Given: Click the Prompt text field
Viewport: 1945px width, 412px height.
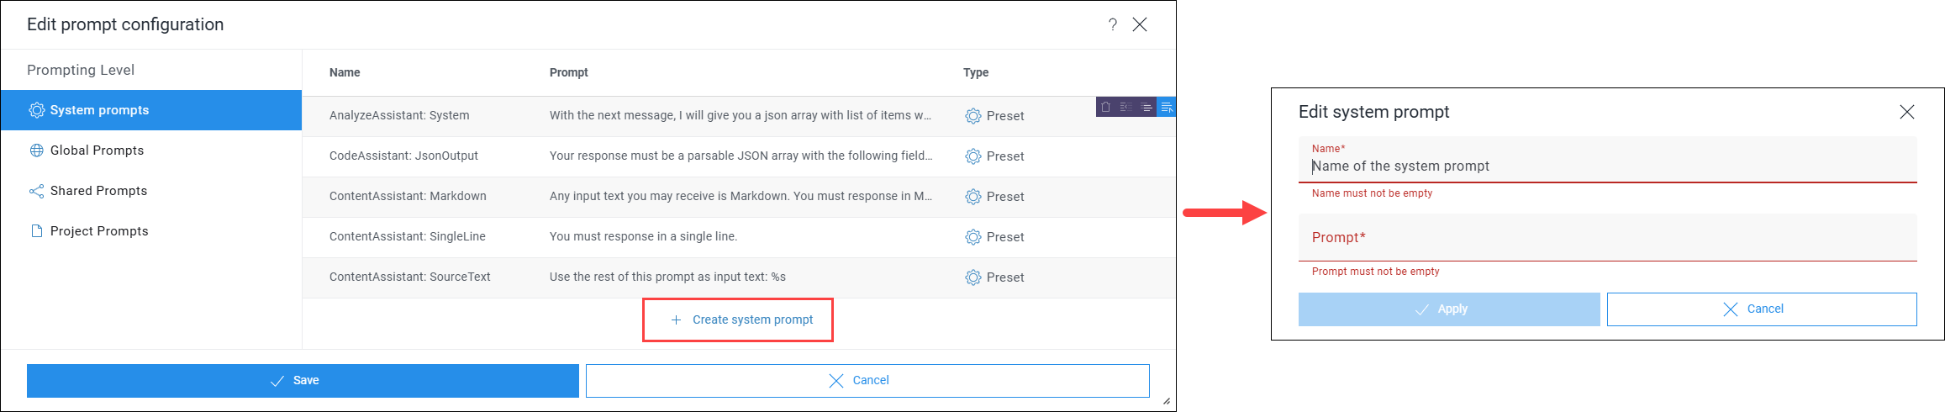Looking at the screenshot, I should (1607, 238).
